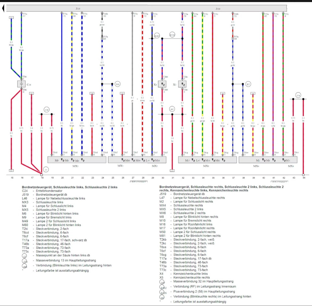Open camera icon after 'Massepunkt an der Säule hinten links'
Viewport: 312px width, 306px height.
click(x=88, y=255)
